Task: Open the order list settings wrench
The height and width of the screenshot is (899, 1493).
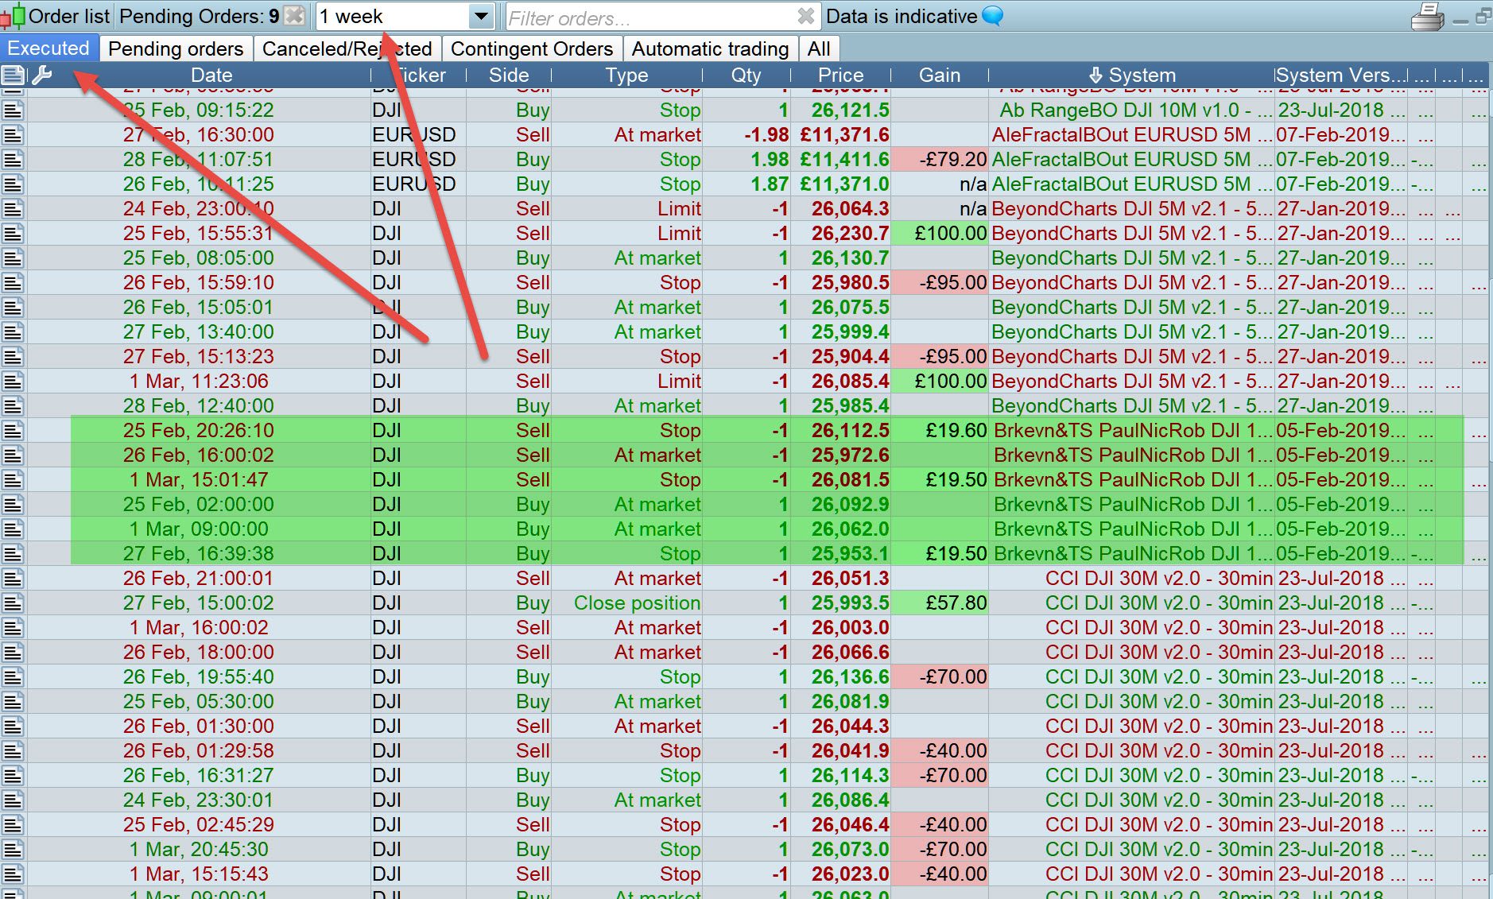Action: [x=41, y=75]
